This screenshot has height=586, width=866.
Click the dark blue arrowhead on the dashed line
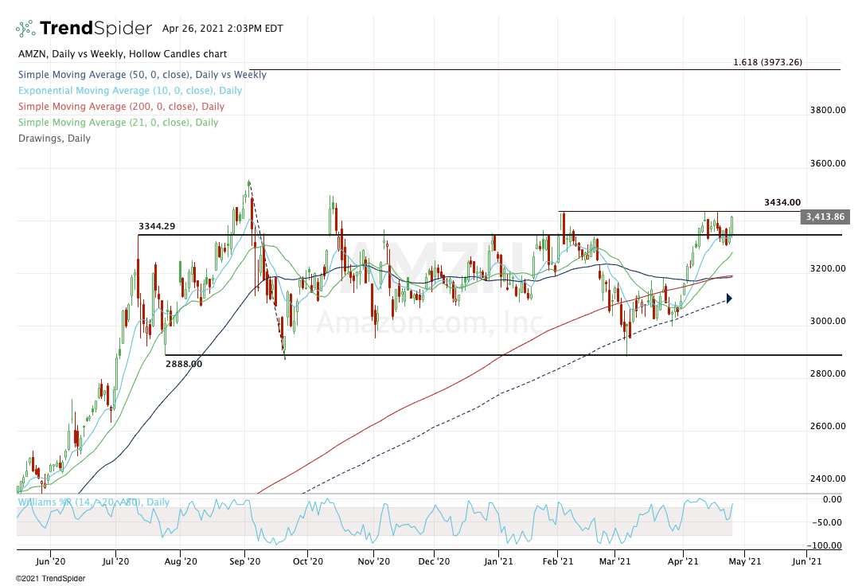tap(729, 299)
